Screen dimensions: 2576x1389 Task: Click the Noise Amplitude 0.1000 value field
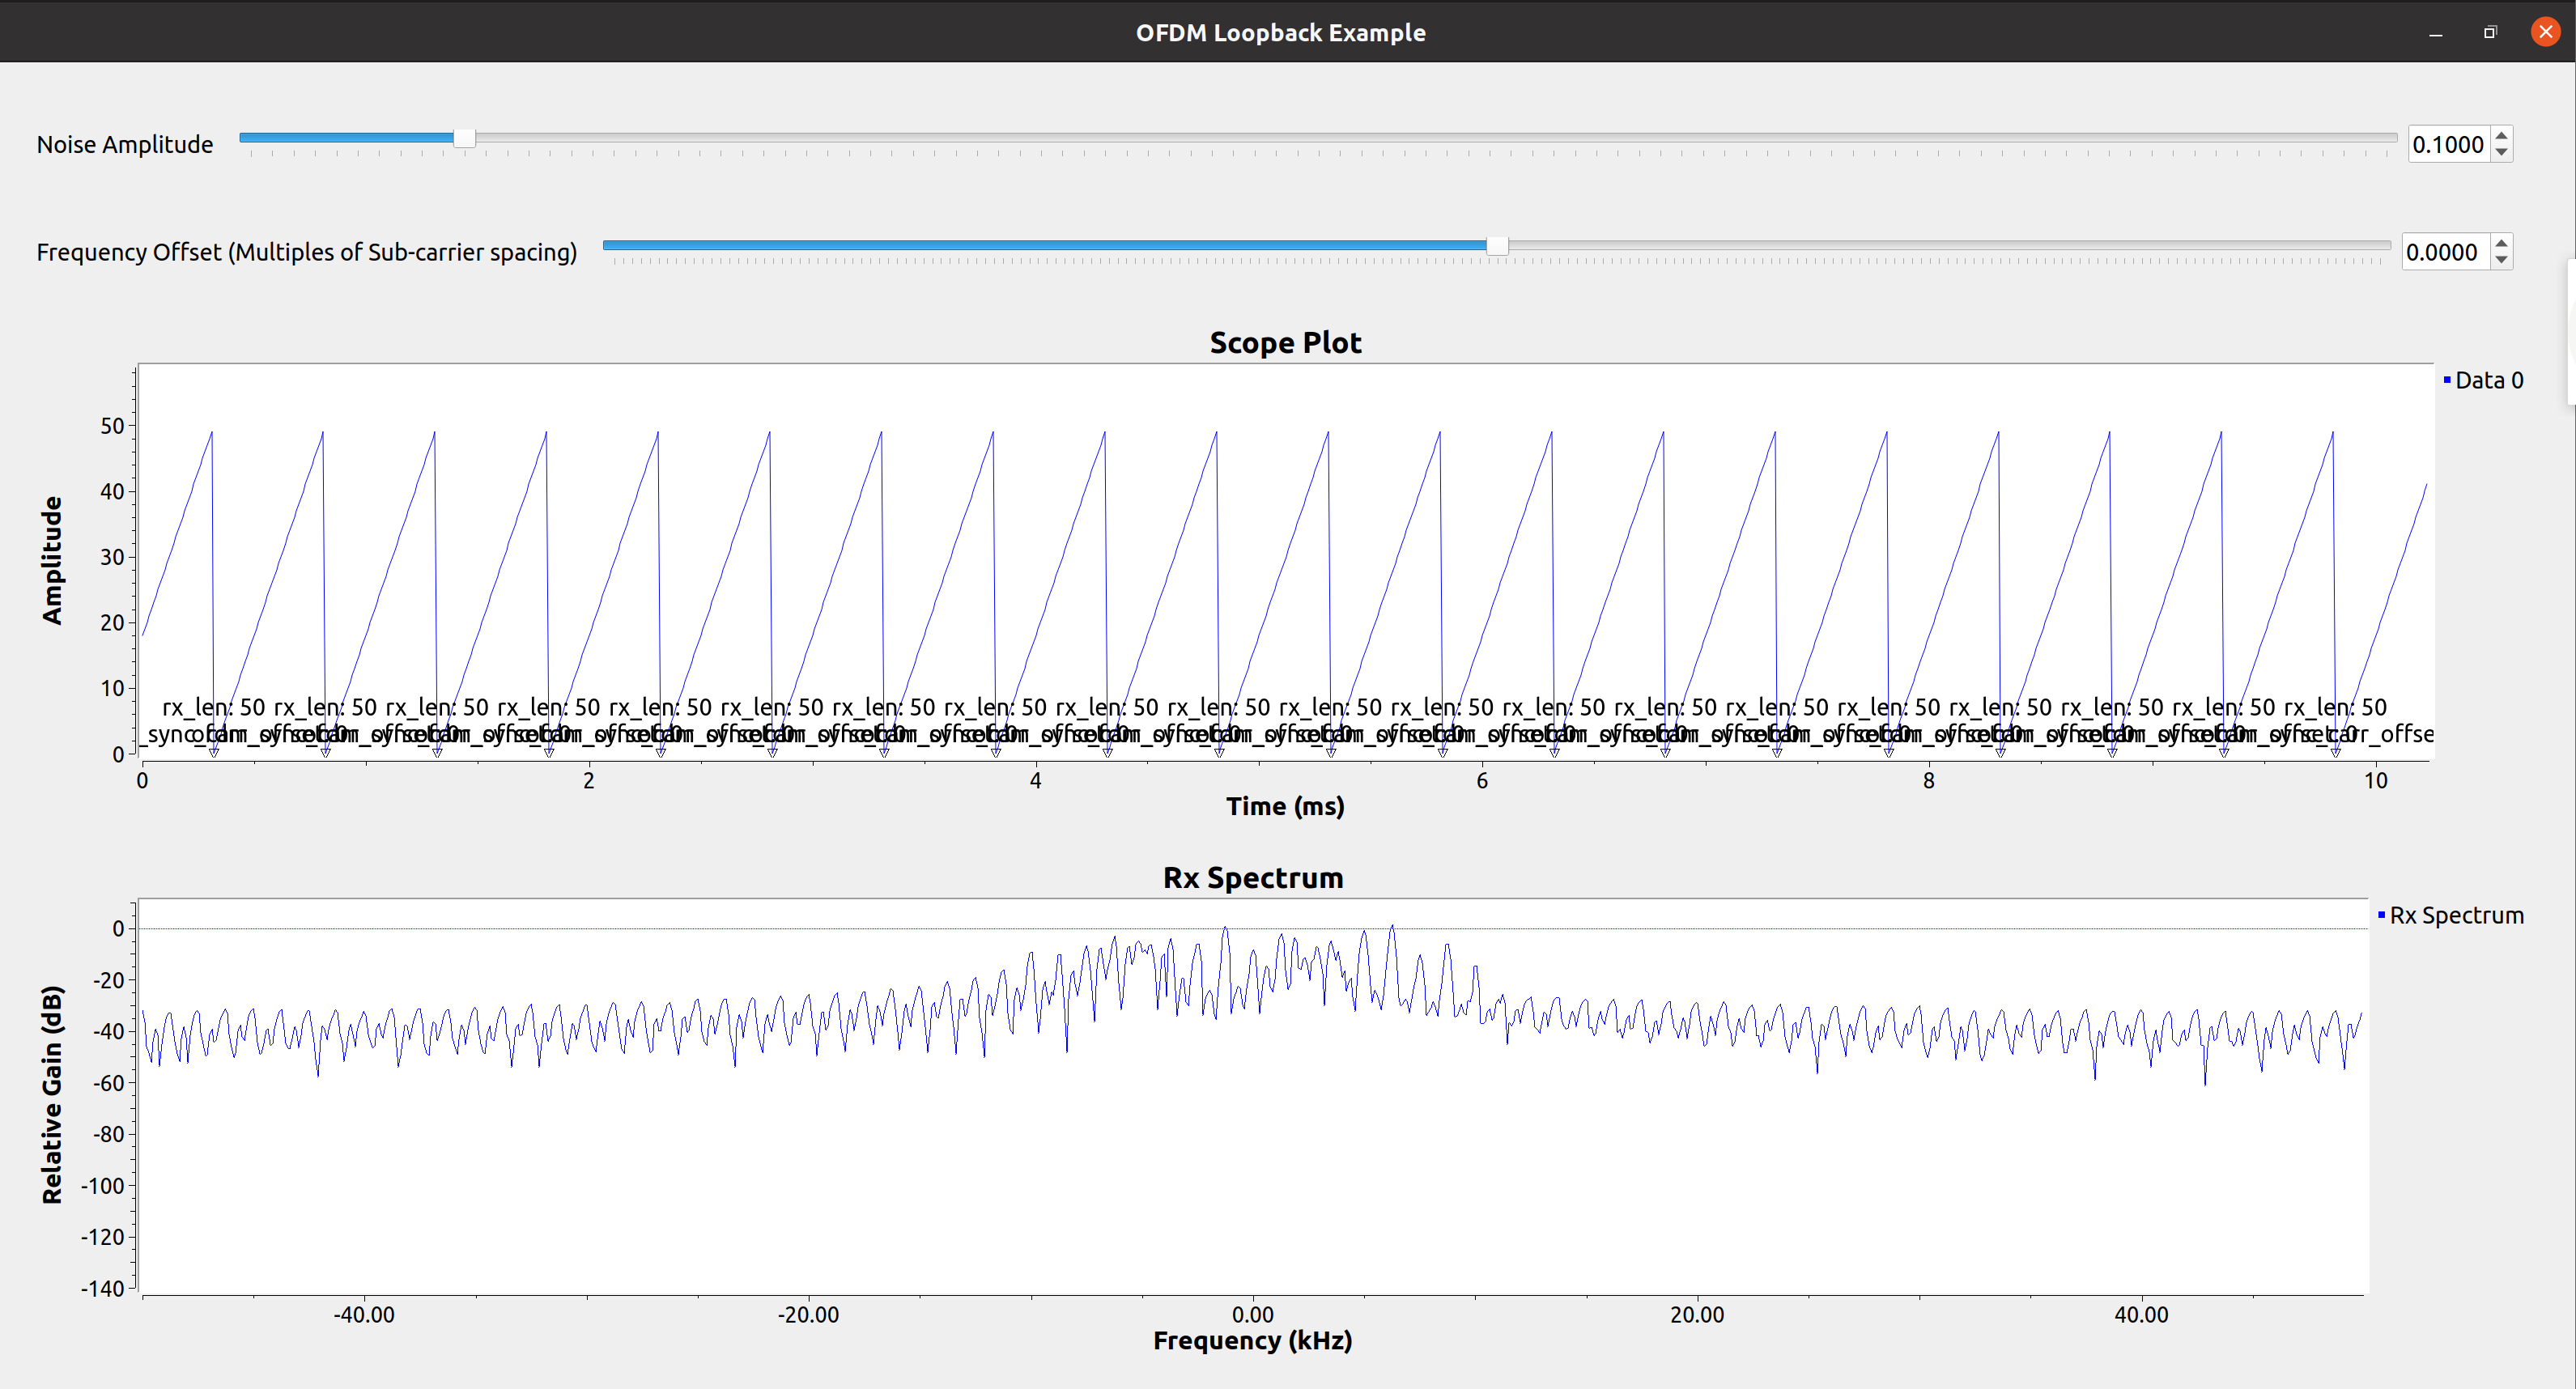(x=2447, y=144)
